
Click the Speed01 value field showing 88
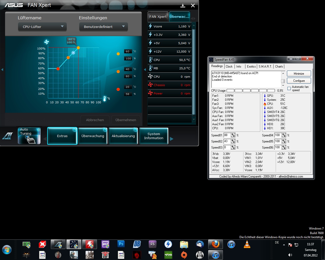[x=227, y=135]
